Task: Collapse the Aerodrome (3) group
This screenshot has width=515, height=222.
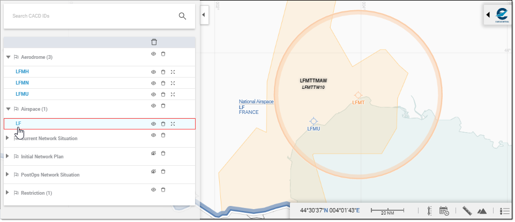Action: [x=8, y=57]
